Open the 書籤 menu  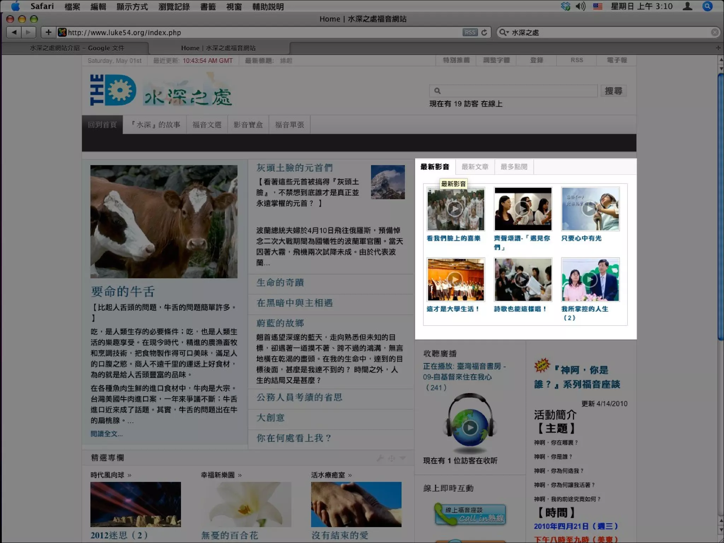tap(208, 6)
